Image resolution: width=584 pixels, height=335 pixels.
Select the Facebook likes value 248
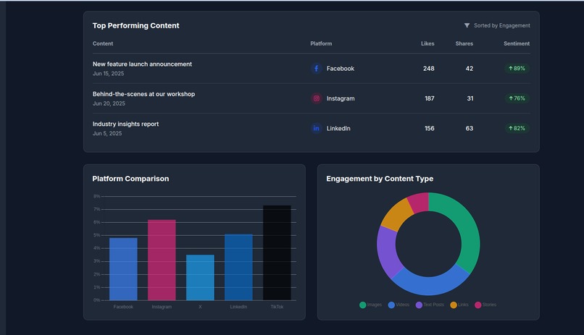pyautogui.click(x=429, y=69)
